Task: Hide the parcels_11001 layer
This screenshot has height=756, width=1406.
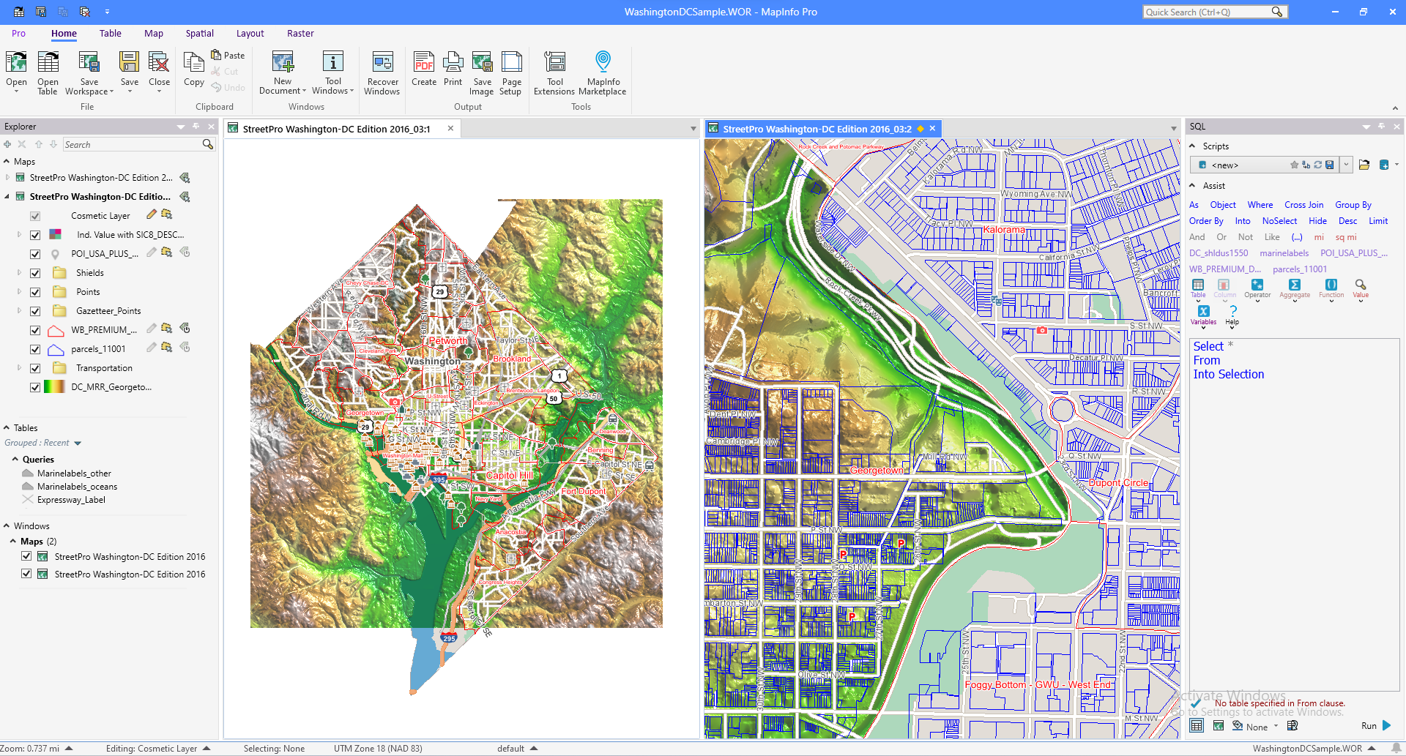Action: tap(35, 349)
